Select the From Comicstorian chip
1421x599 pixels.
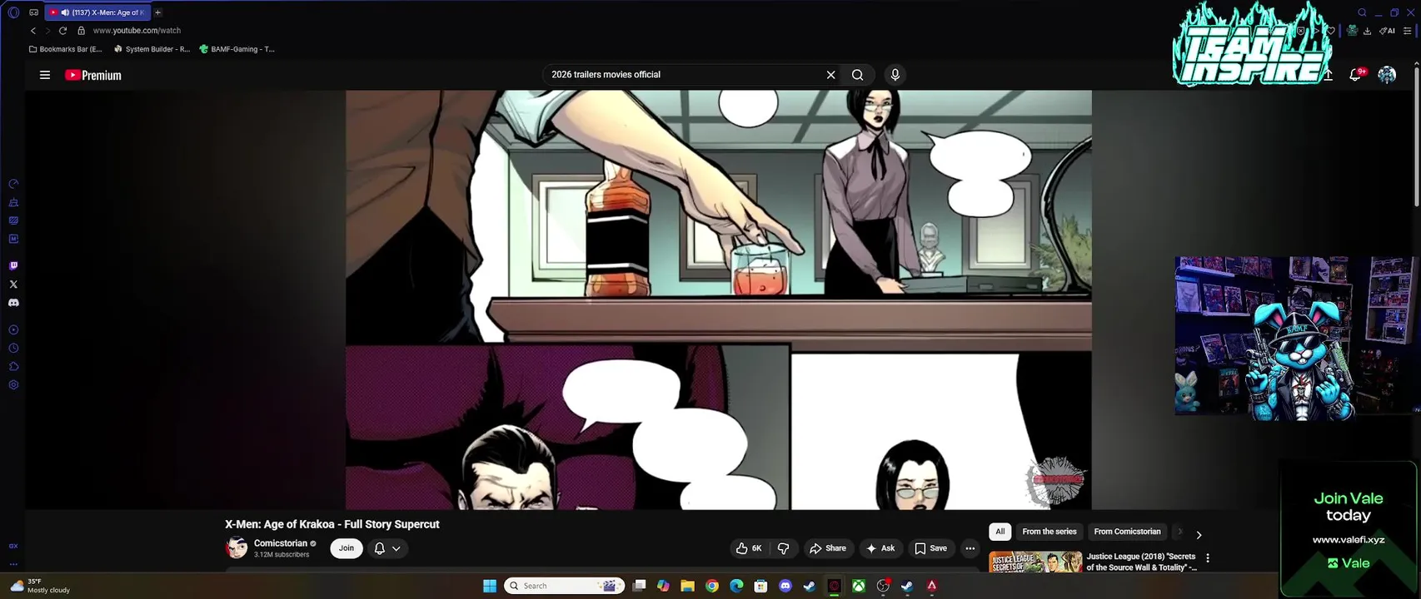click(1127, 532)
